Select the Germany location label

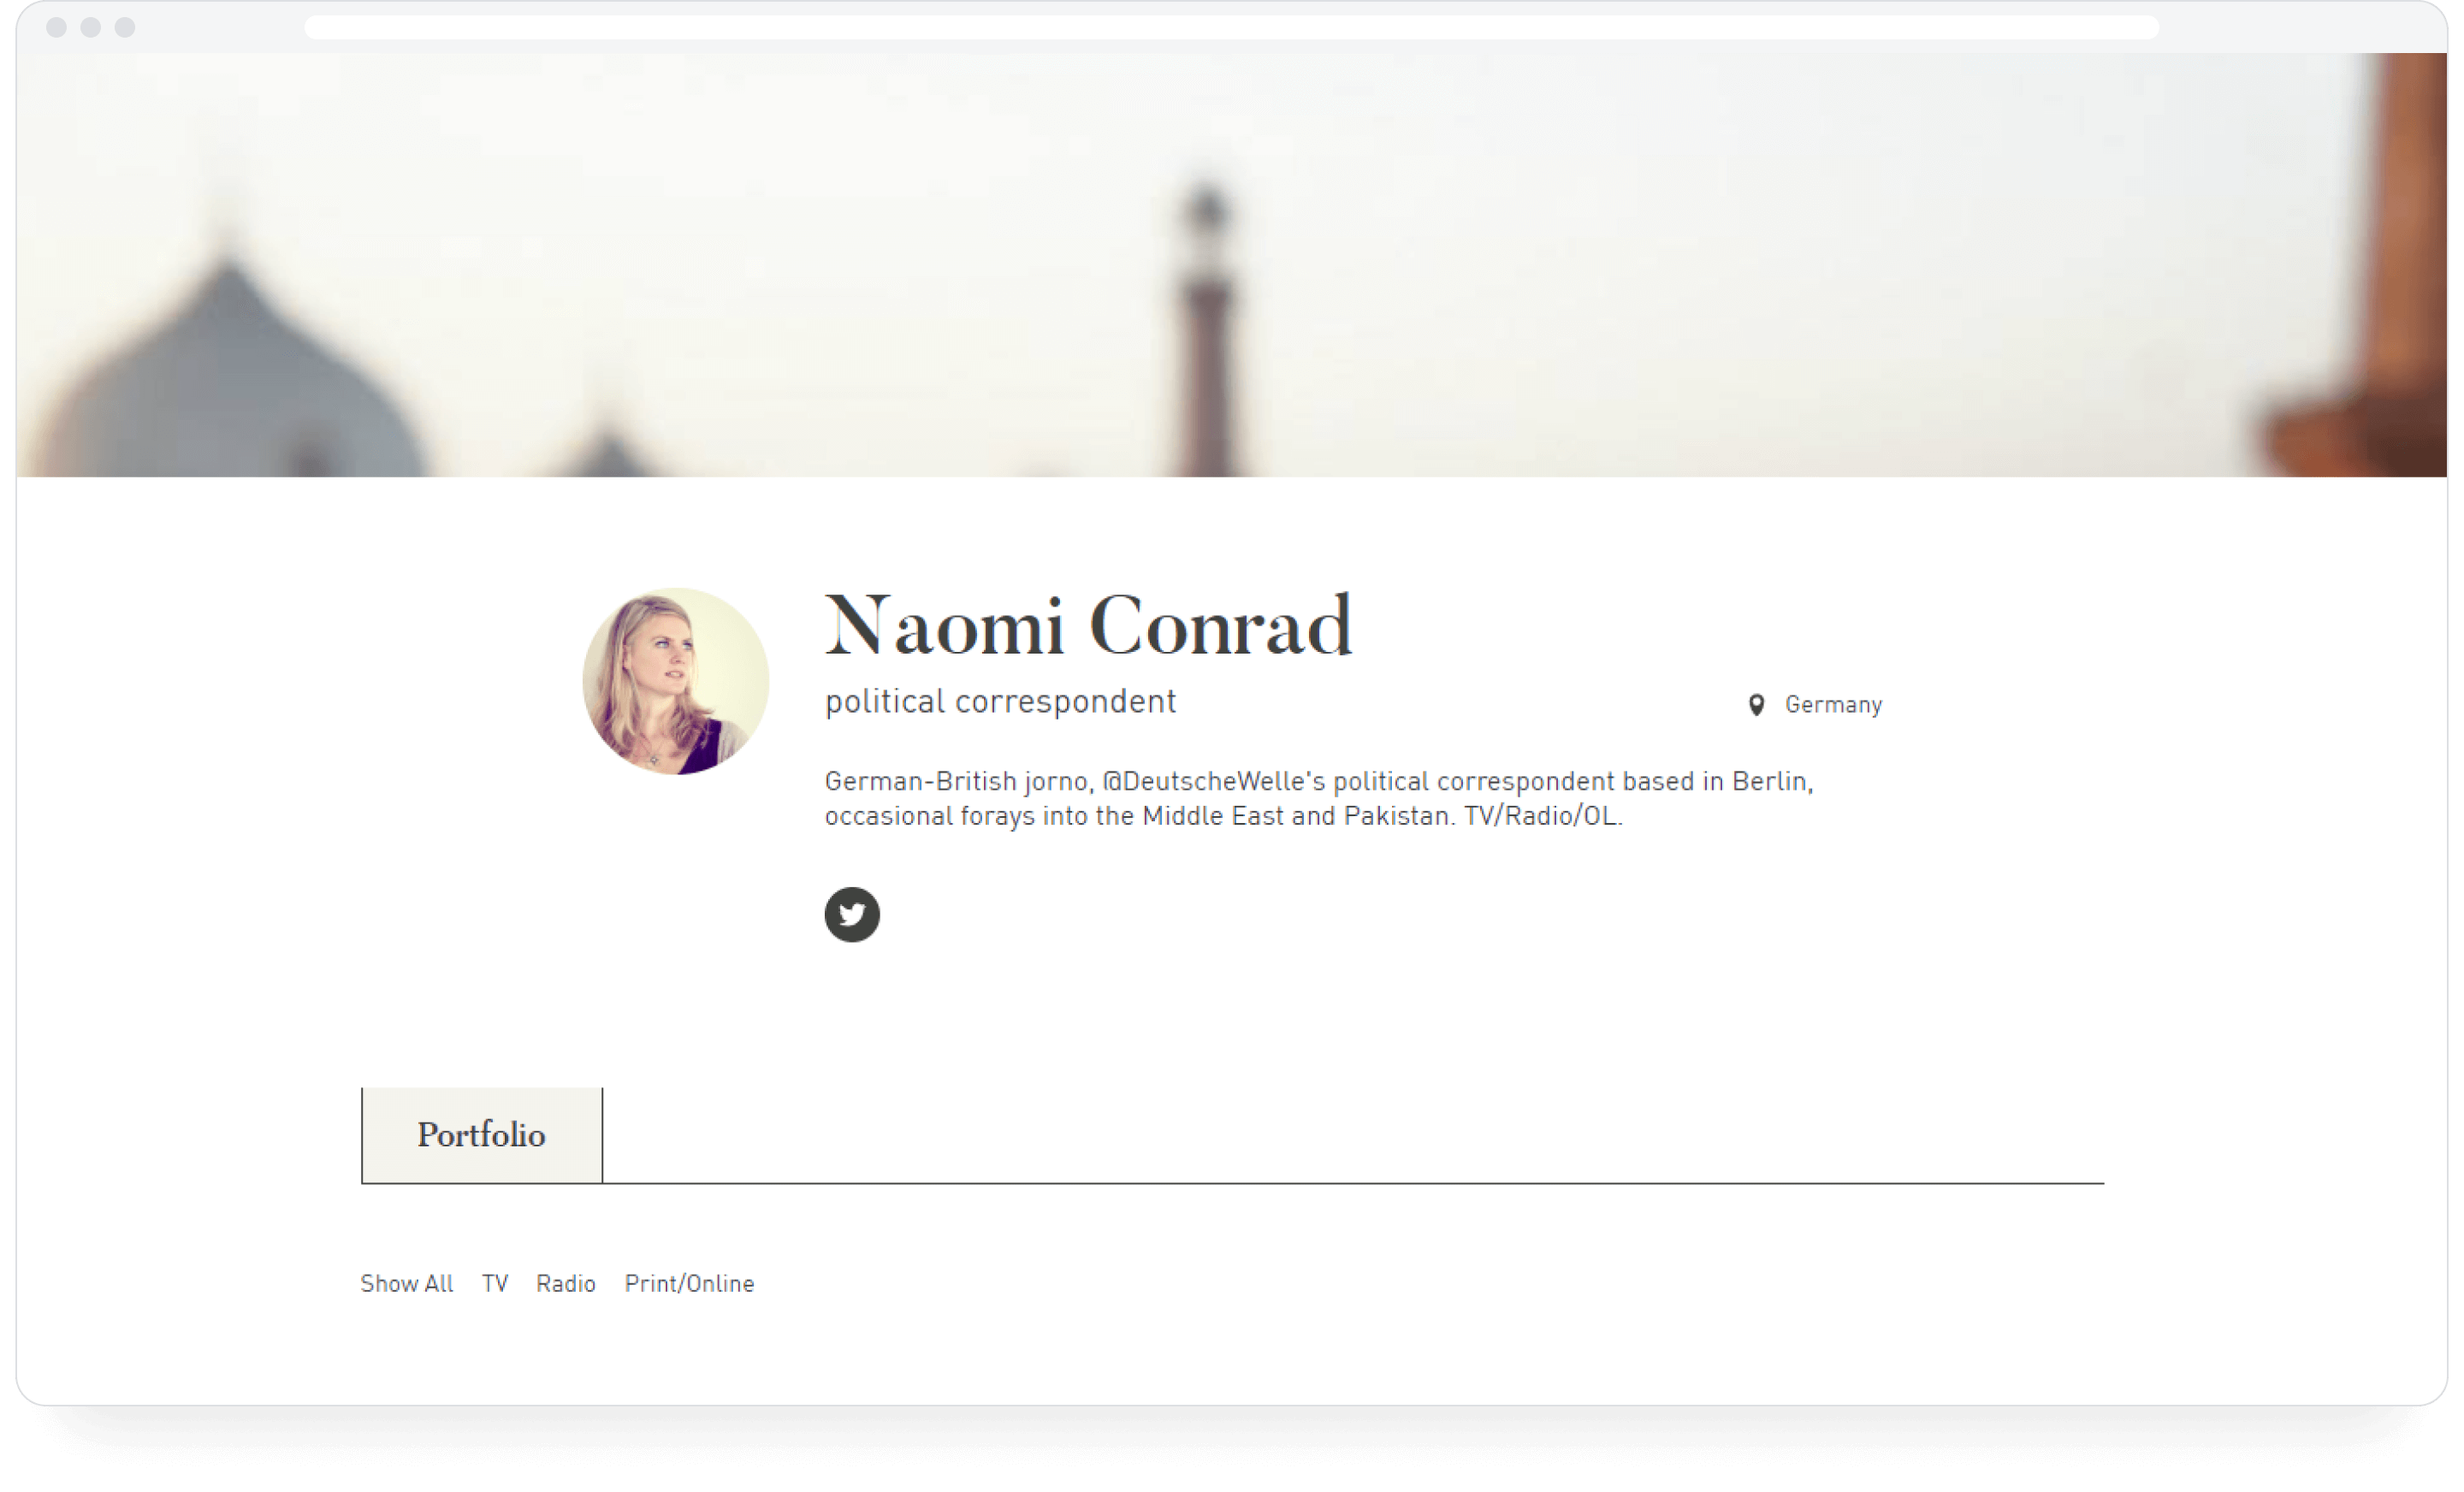pyautogui.click(x=1834, y=705)
